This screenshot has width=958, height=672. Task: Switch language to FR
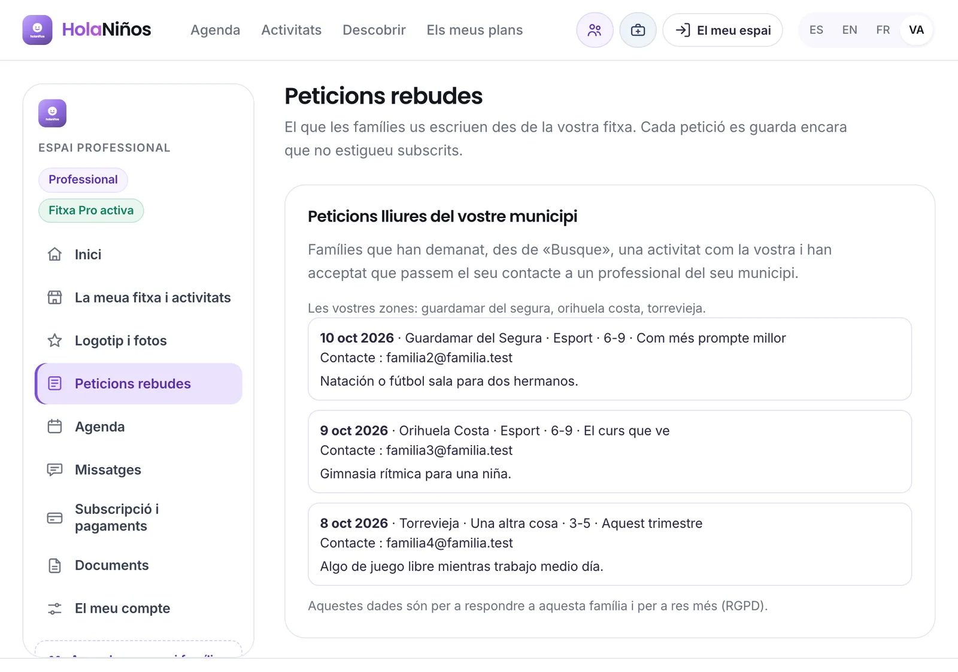point(883,30)
